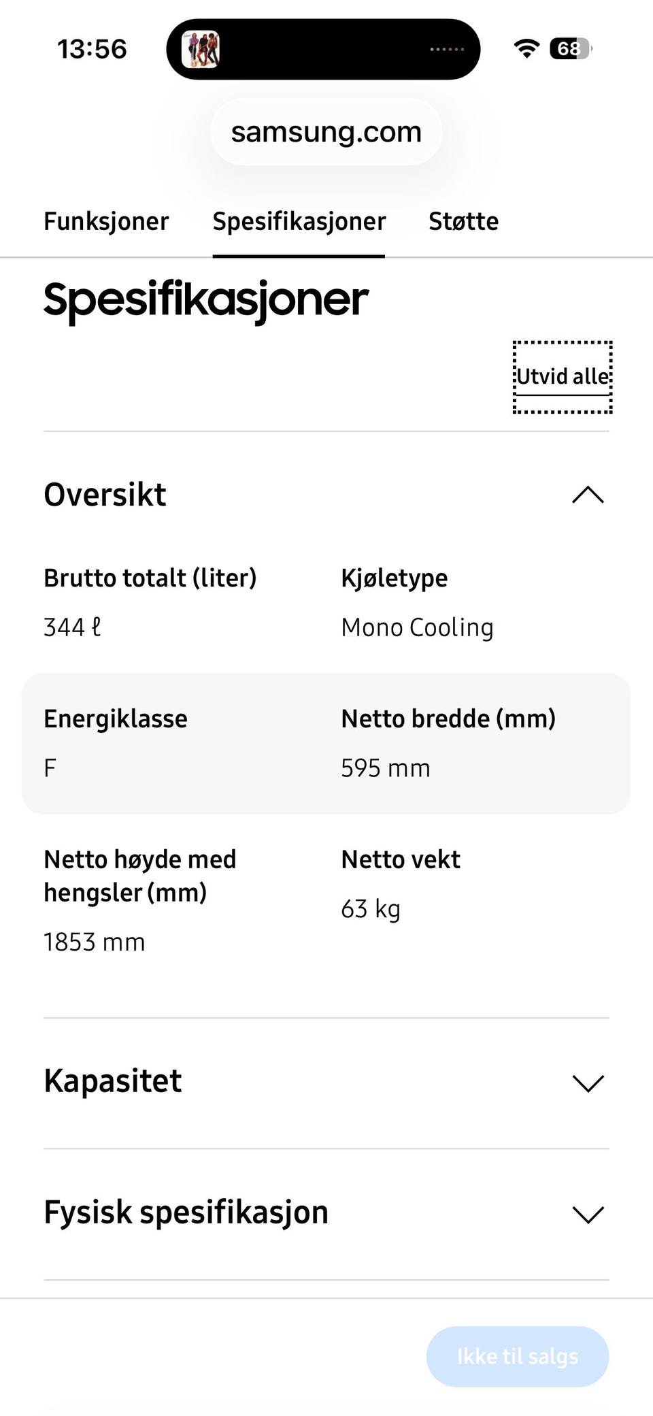Tap the Kapasitet heading text
This screenshot has height=1416, width=653.
pos(113,1081)
